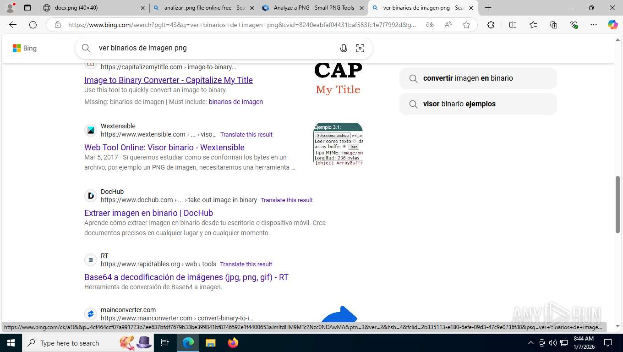623x352 pixels.
Task: Switch to the docx.png (40×40) tab
Action: pos(94,8)
